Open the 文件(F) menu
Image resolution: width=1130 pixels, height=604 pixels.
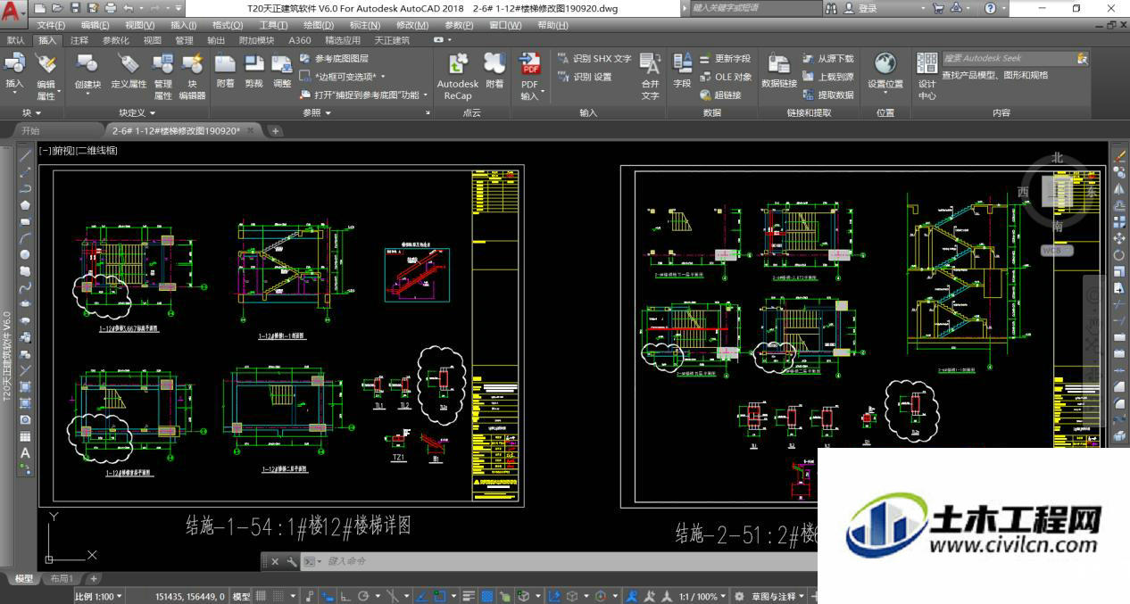(51, 25)
